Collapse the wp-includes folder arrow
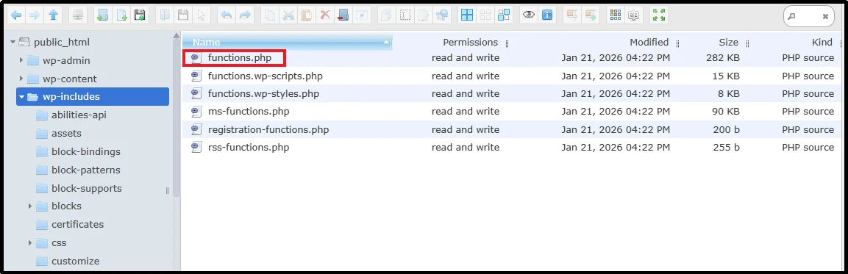The height and width of the screenshot is (274, 848). tap(21, 97)
